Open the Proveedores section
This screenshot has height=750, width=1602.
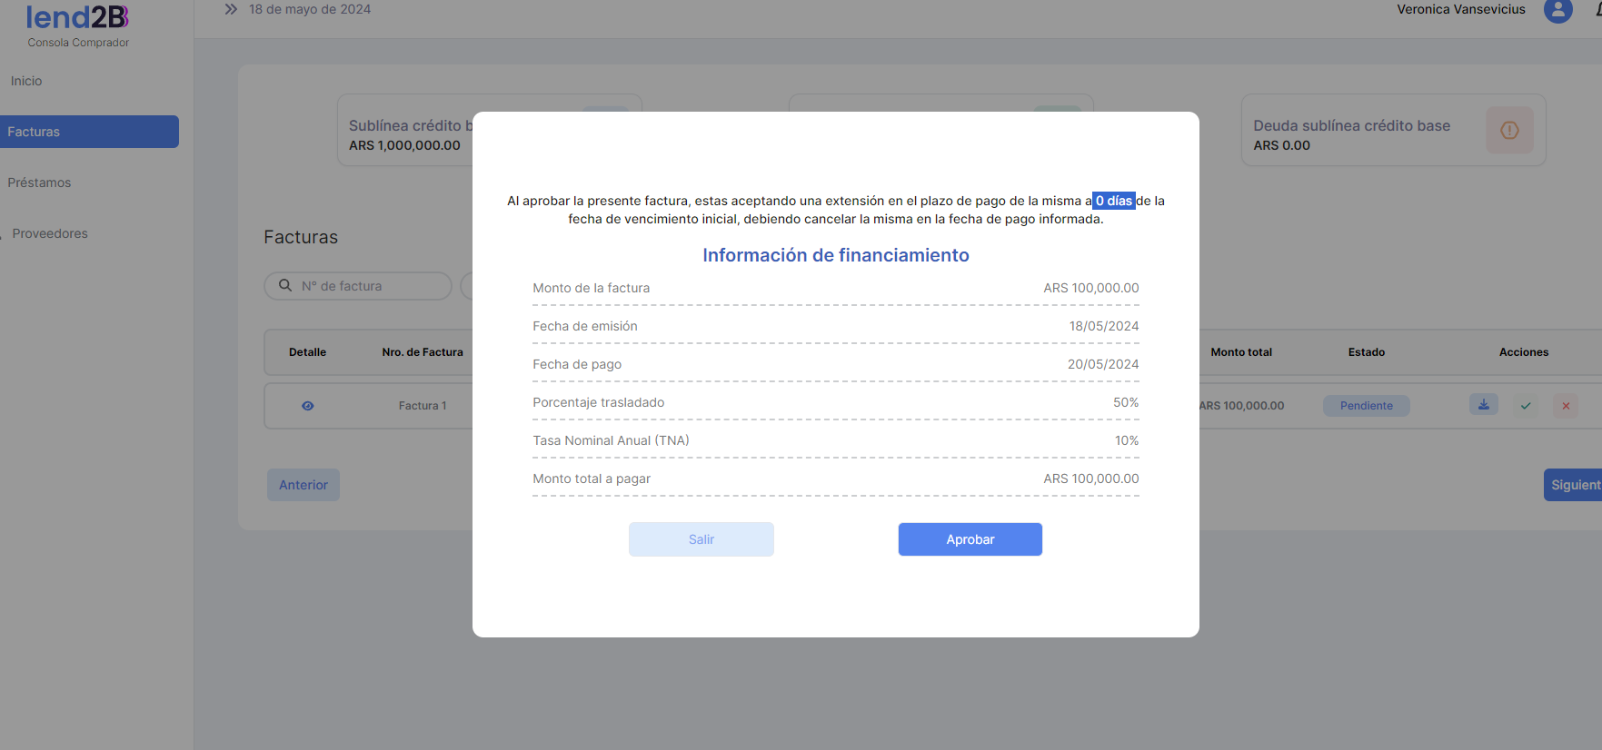[x=50, y=233]
